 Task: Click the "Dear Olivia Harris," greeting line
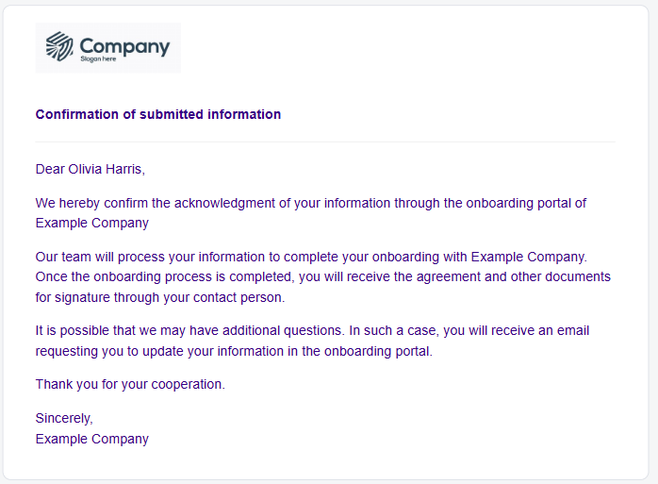coord(90,169)
